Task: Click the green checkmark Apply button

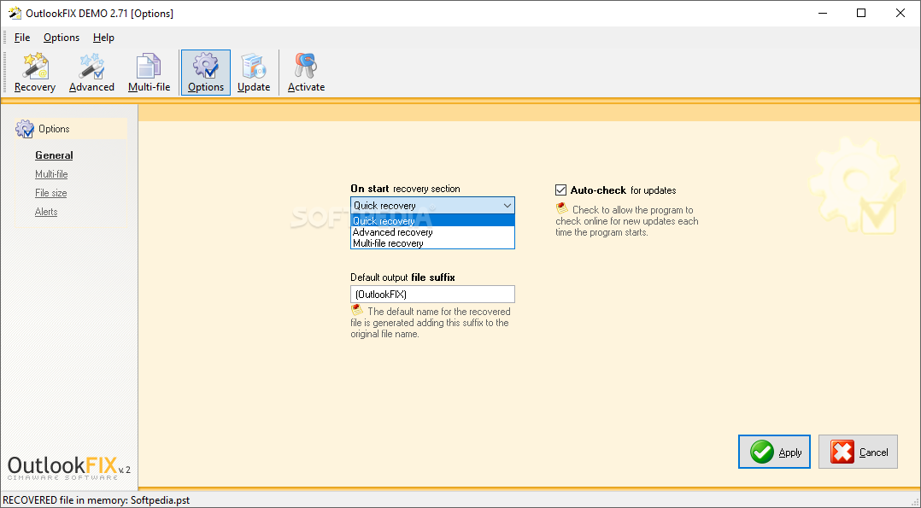Action: click(774, 452)
